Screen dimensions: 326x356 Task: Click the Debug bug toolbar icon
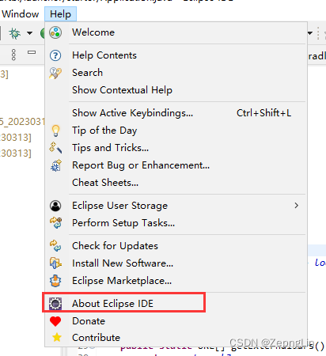pyautogui.click(x=14, y=33)
